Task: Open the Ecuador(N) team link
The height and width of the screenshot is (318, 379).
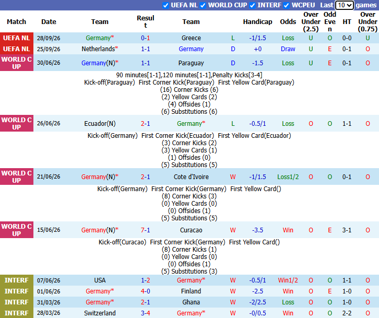Action: (100, 124)
